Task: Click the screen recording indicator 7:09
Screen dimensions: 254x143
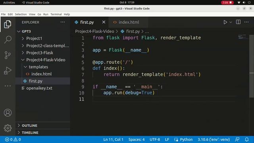Action: tap(227, 2)
